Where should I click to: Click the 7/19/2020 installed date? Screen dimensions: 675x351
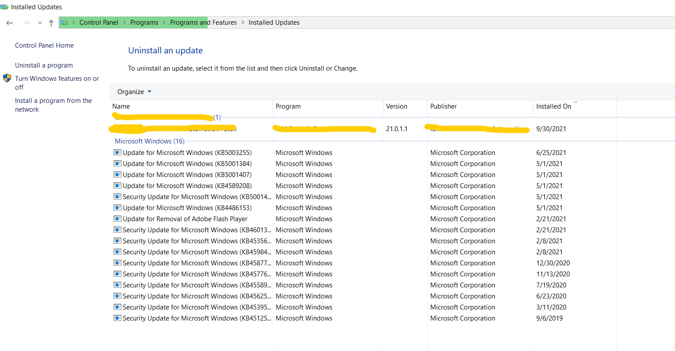(551, 285)
